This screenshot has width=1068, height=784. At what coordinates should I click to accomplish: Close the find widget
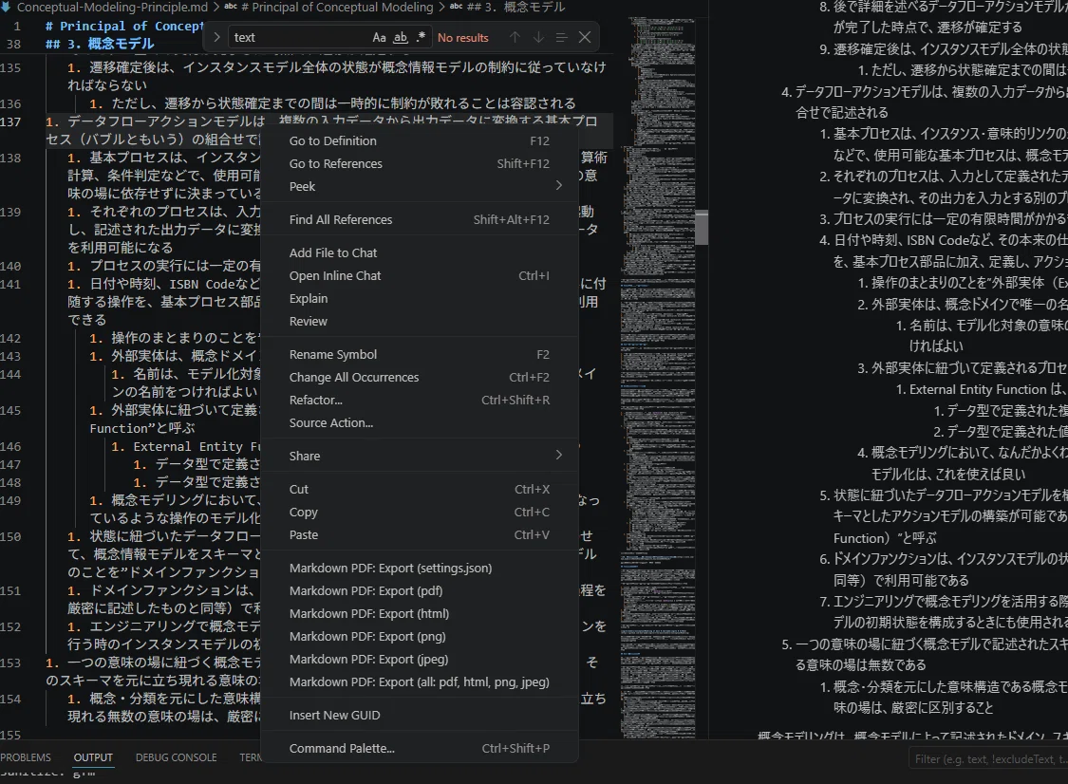[585, 37]
